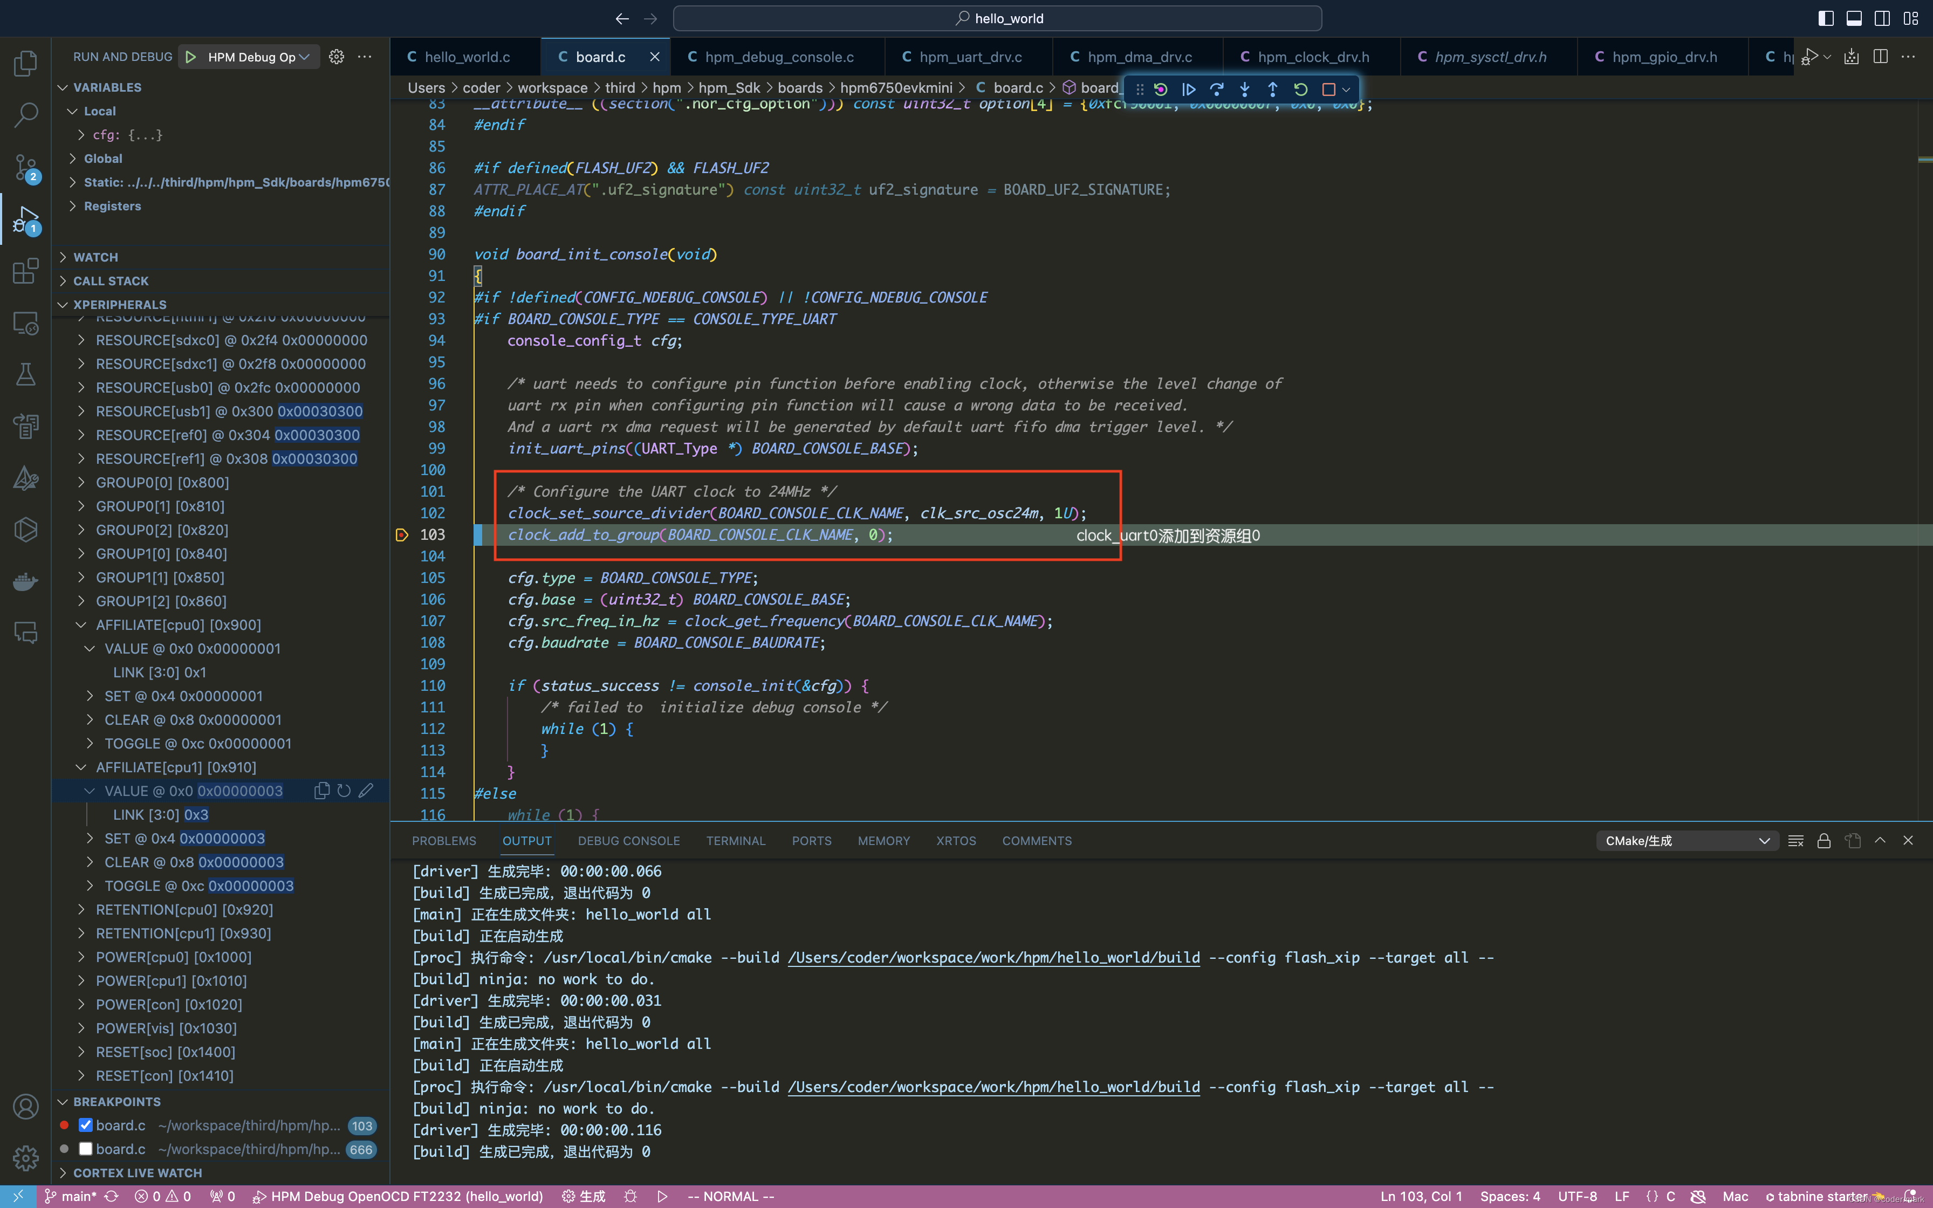
Task: Open the TERMINAL panel tab
Action: pos(735,841)
